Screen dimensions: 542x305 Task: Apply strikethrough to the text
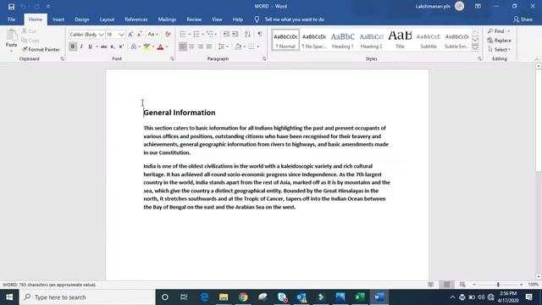tap(103, 47)
